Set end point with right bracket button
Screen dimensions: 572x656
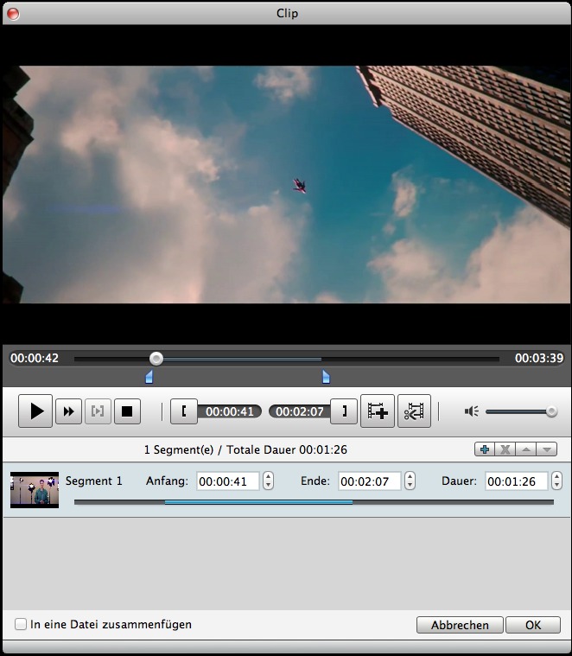[344, 411]
